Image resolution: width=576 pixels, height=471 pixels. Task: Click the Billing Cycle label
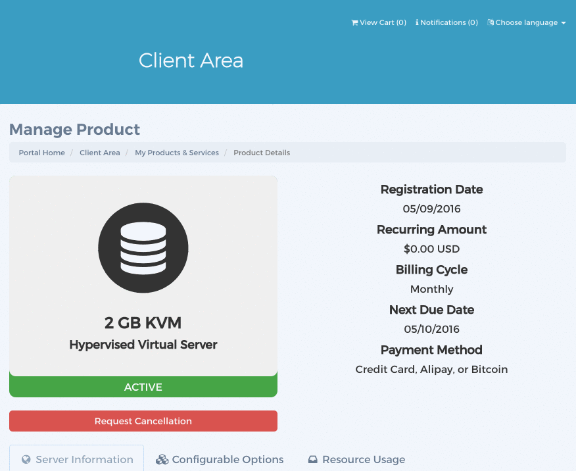tap(431, 270)
